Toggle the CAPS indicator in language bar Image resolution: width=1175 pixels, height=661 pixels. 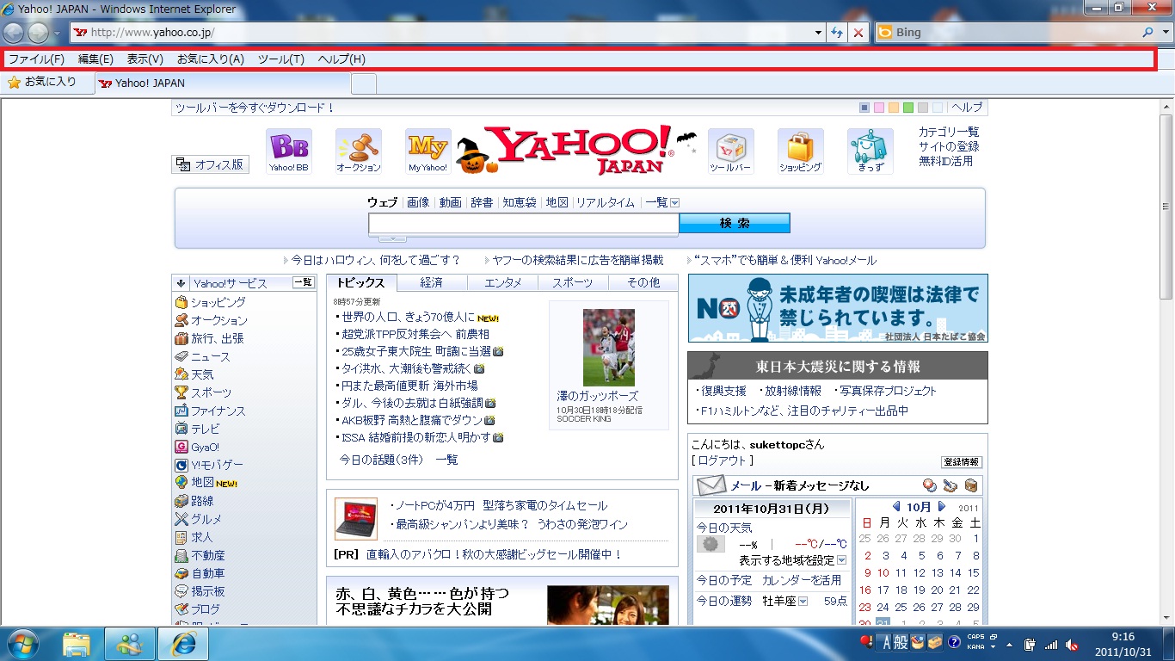click(976, 637)
